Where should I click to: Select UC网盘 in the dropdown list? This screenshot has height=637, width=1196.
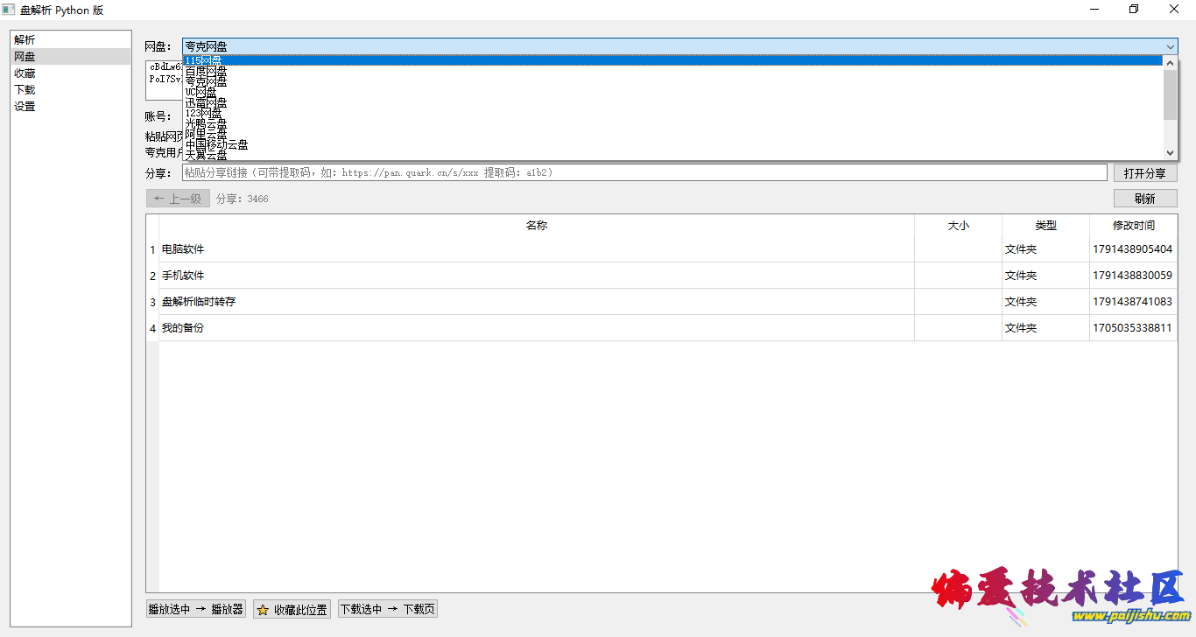point(672,92)
